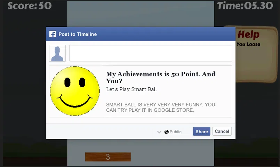Expand the audience dropdown chevron

pyautogui.click(x=159, y=132)
